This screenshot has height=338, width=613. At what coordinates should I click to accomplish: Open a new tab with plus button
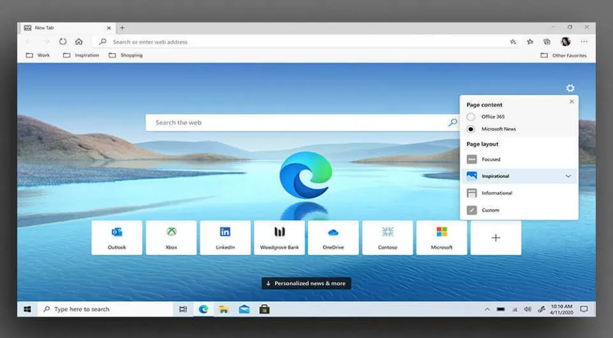point(123,27)
